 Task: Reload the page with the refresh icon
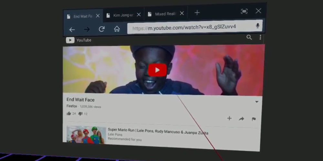pos(102,29)
